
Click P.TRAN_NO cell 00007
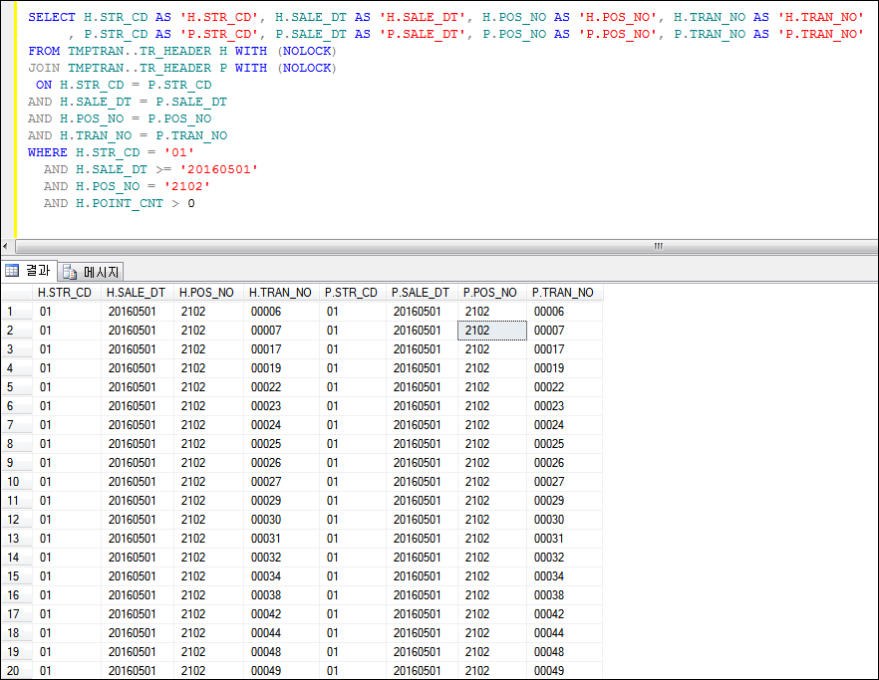pos(564,331)
